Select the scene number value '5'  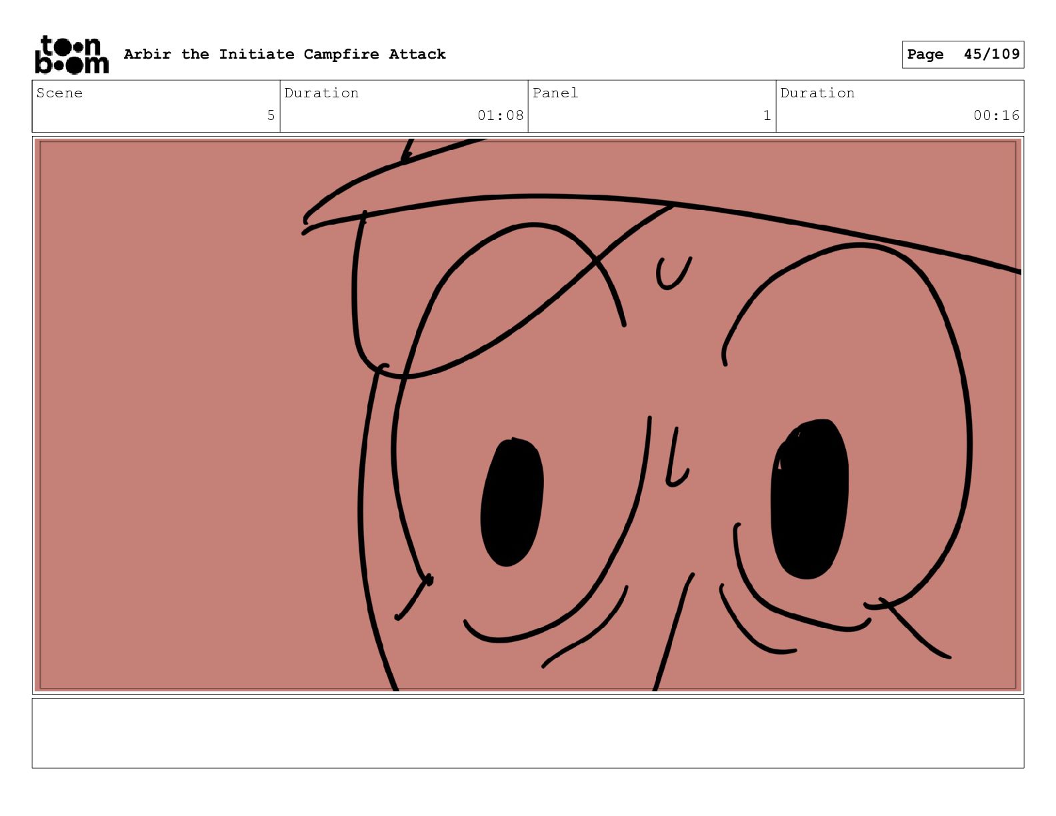(271, 115)
